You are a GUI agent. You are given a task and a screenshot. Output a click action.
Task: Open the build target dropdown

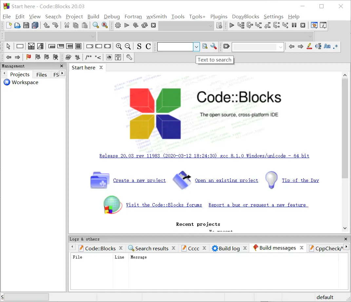pyautogui.click(x=186, y=26)
